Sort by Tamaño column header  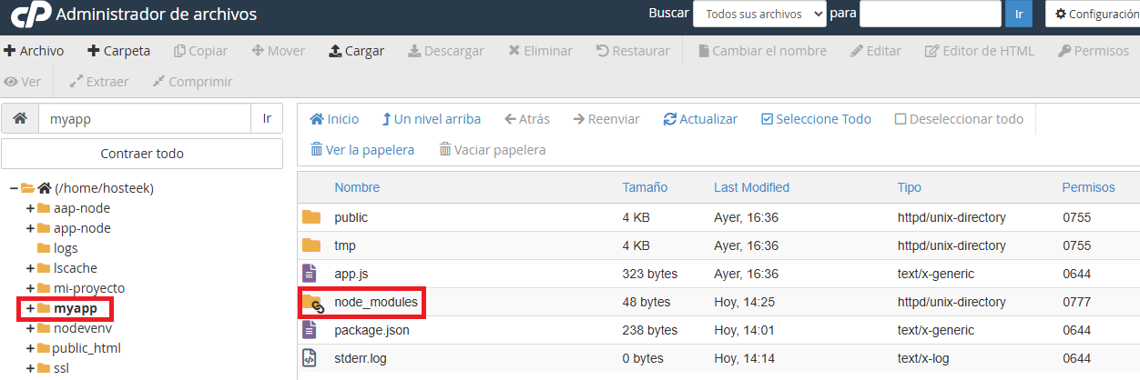point(645,187)
